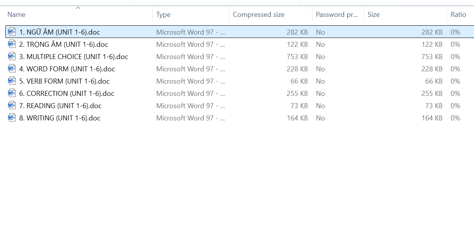Toggle sort arrow above Name column
474x250 pixels.
click(78, 8)
